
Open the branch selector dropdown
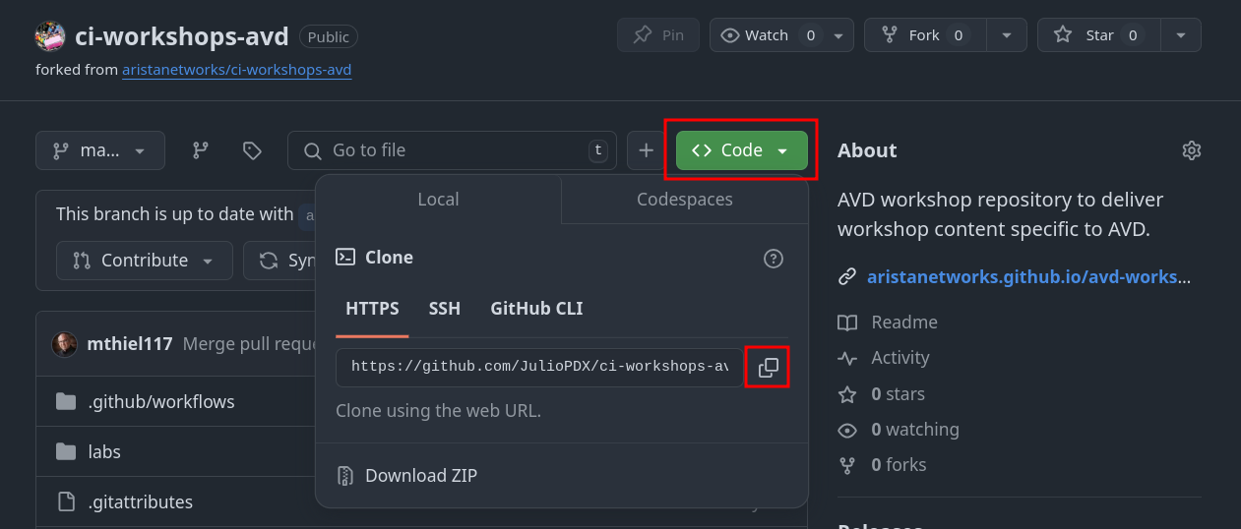point(99,150)
